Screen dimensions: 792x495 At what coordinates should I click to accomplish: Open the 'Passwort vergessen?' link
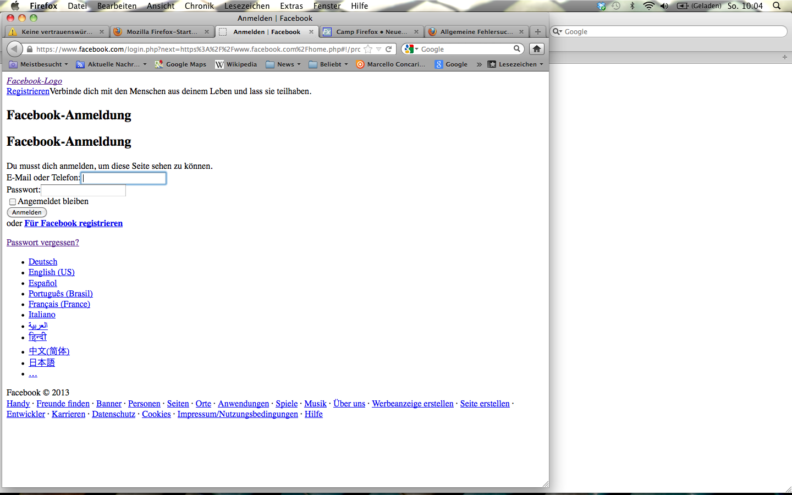pos(43,243)
